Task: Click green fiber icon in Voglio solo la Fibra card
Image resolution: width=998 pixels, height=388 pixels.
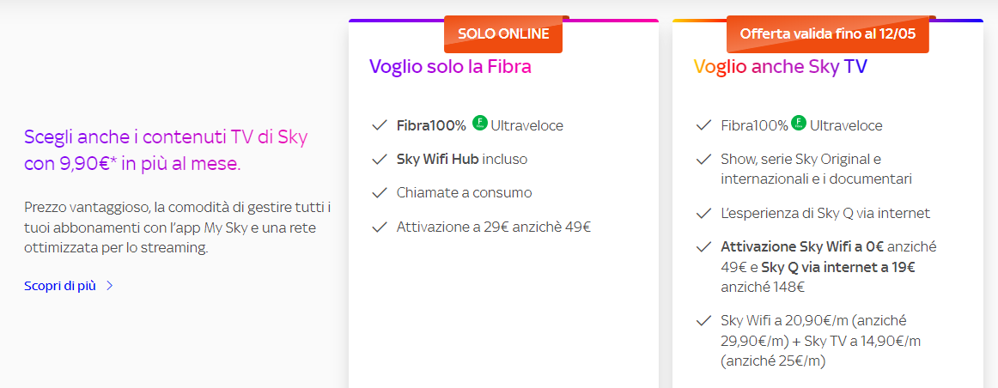Action: (x=480, y=124)
